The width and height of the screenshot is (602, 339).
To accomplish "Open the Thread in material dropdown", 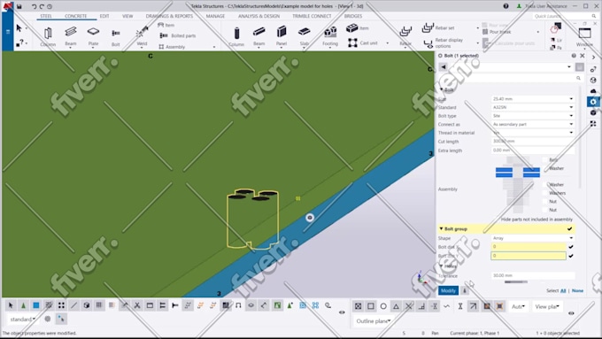I will pos(533,133).
